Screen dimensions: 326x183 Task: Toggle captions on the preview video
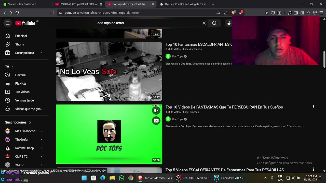156,120
